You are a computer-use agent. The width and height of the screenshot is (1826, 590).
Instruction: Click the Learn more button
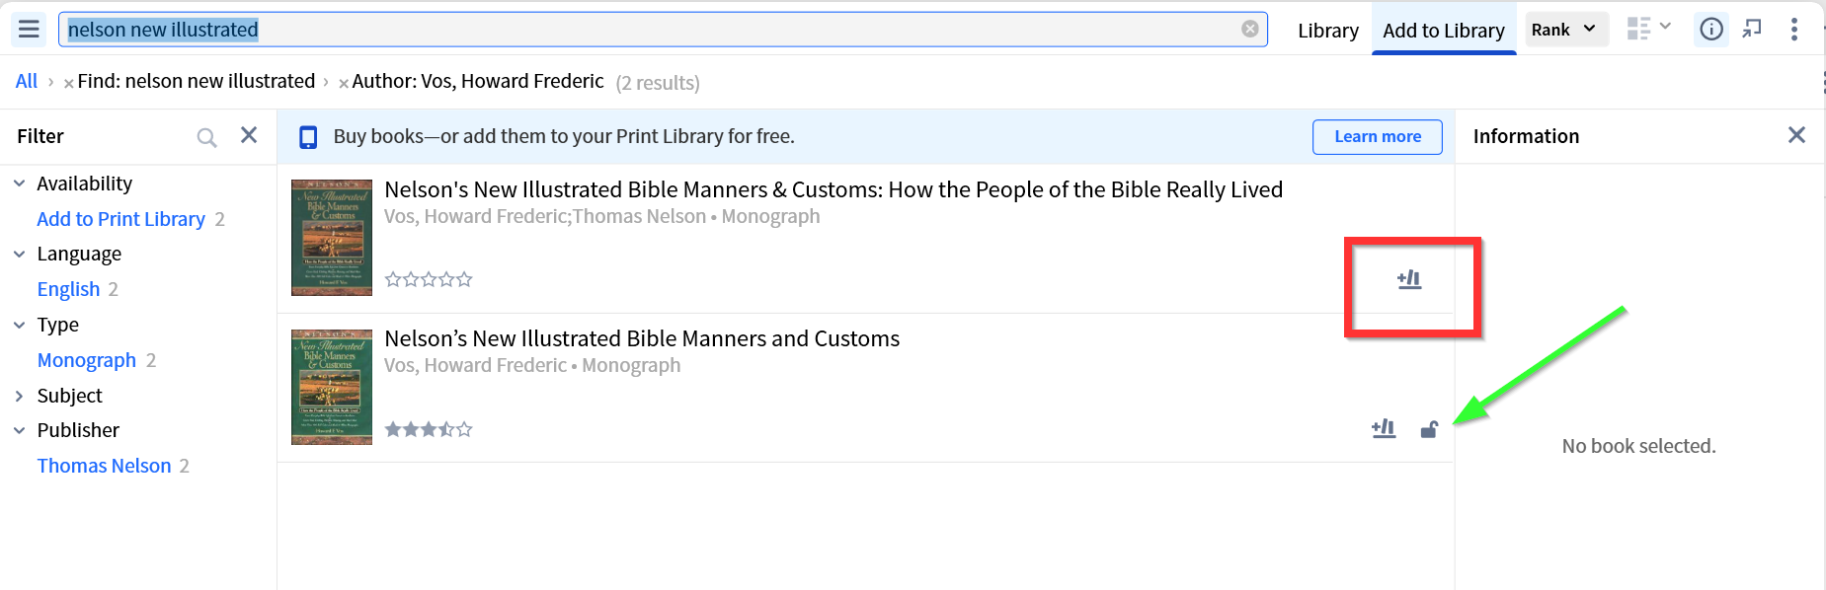click(1377, 137)
